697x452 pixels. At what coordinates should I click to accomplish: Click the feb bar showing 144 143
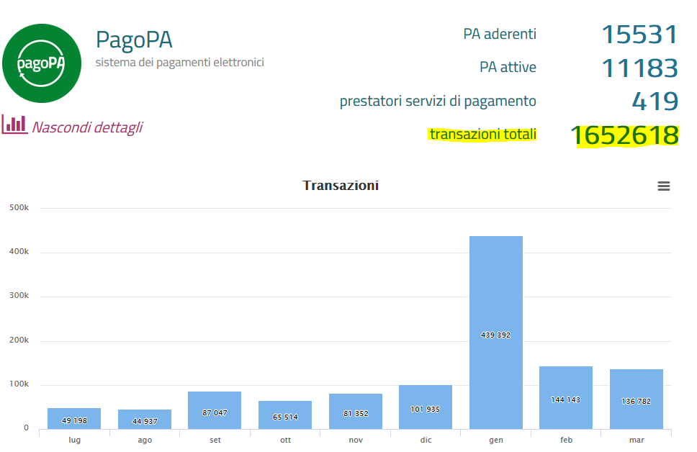(x=566, y=398)
